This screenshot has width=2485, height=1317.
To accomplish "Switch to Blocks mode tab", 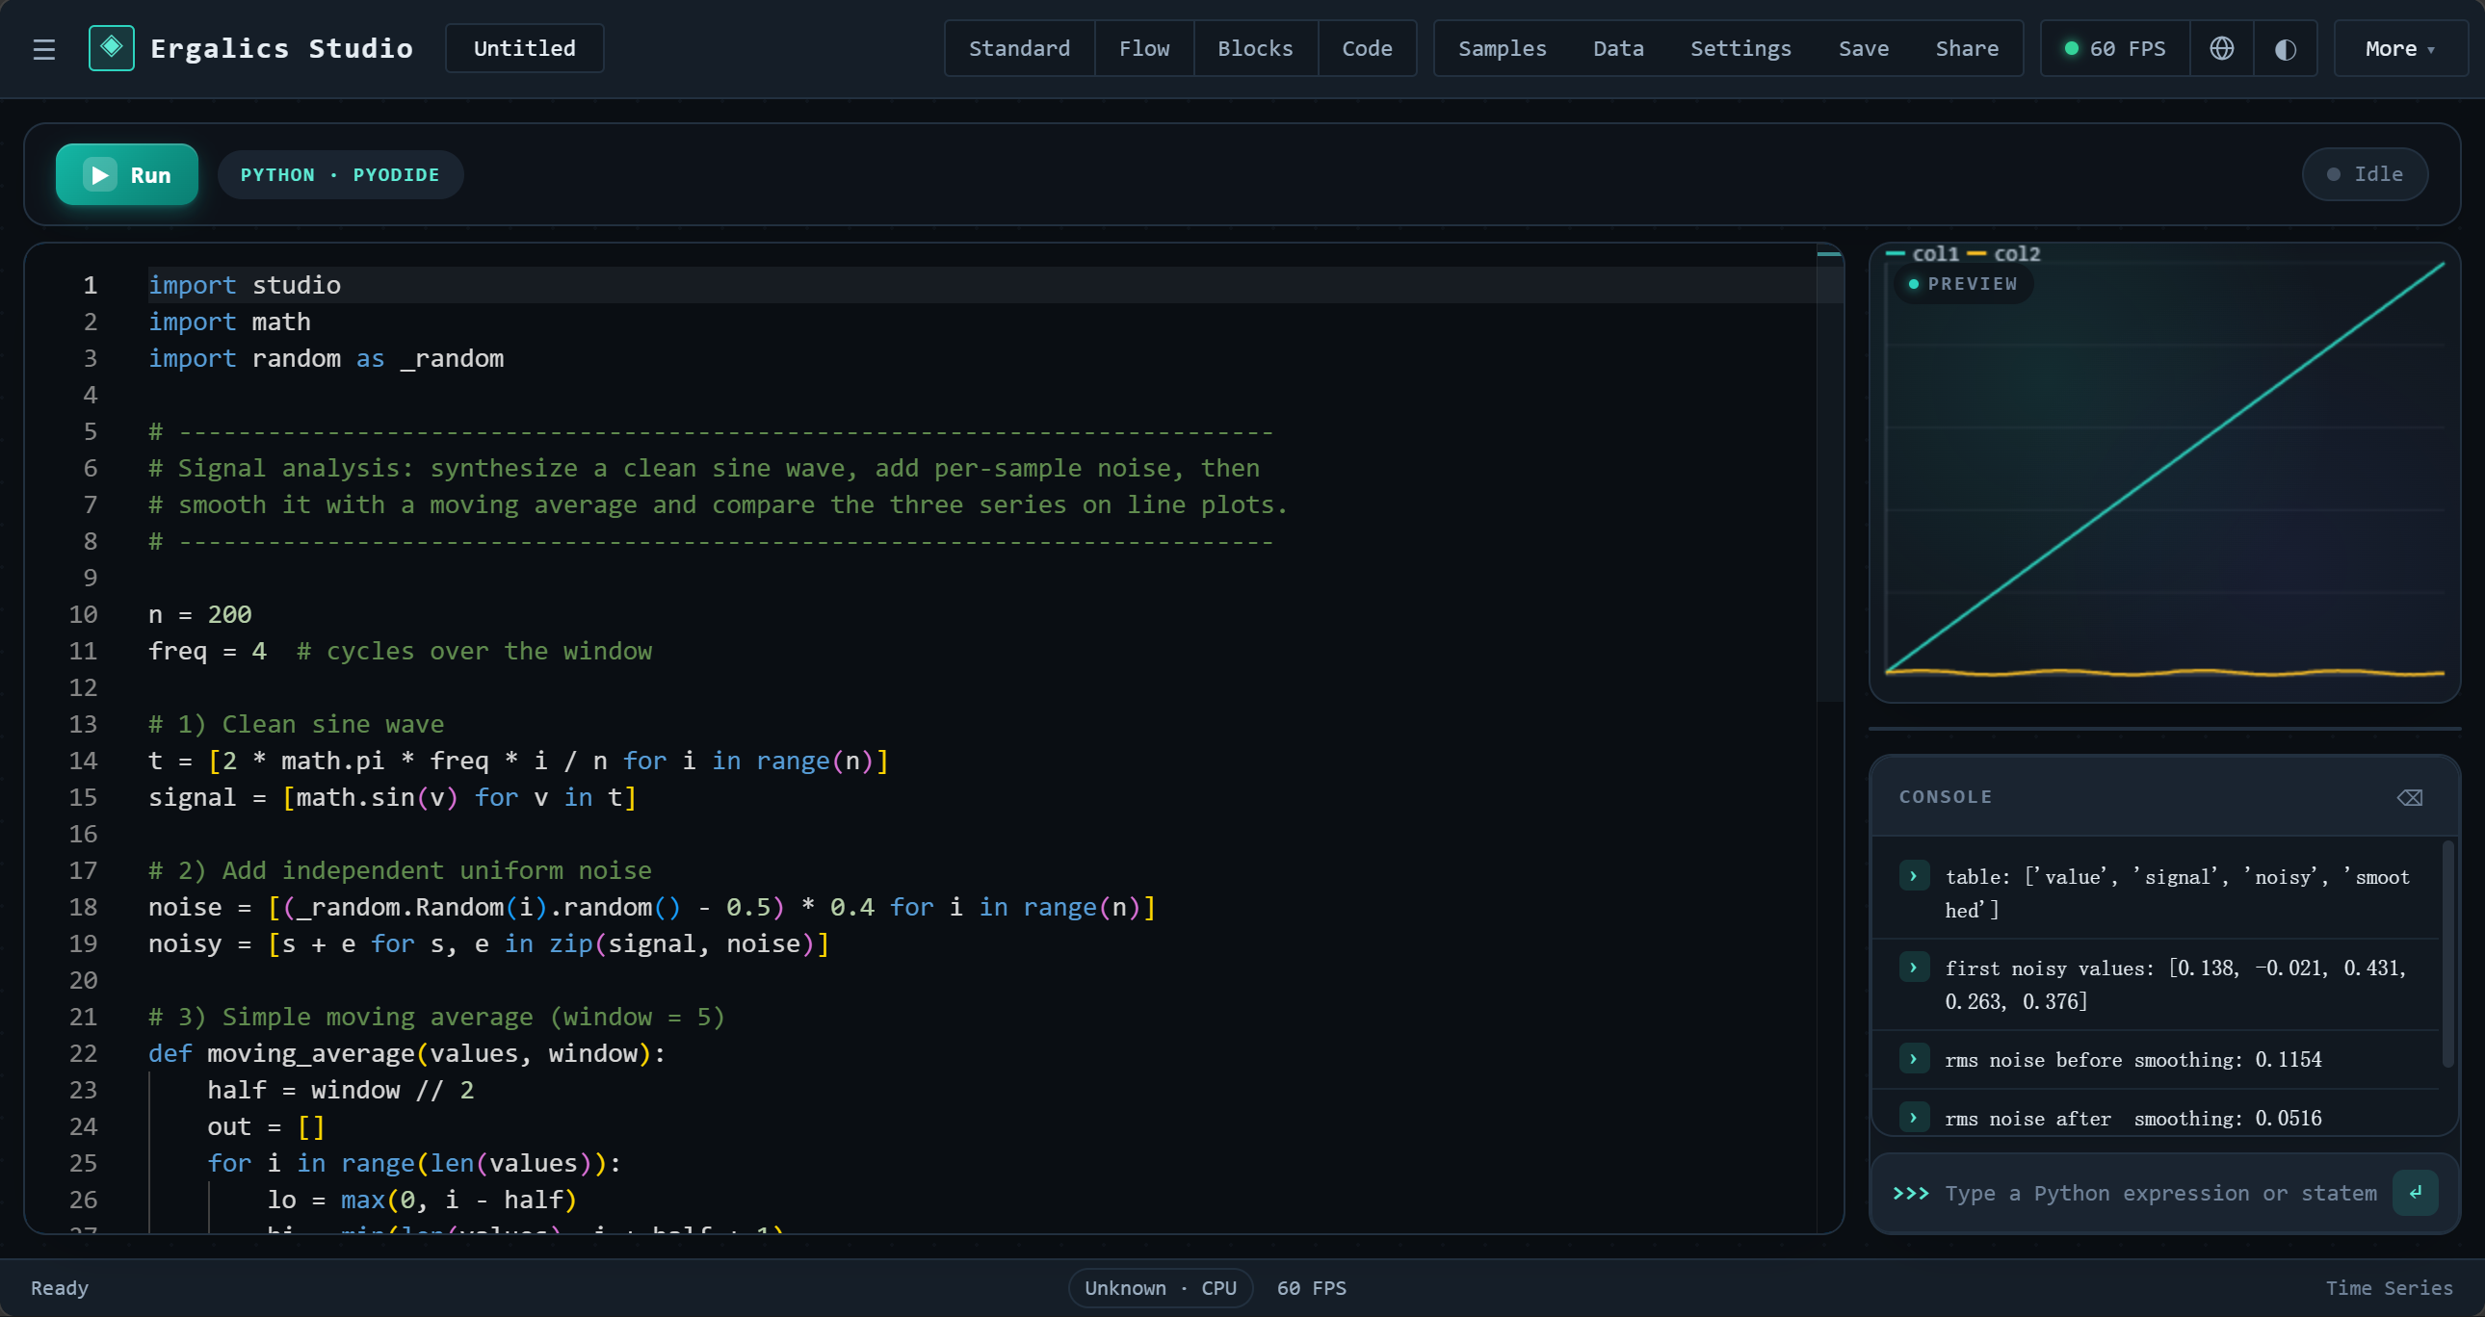I will 1255,48.
